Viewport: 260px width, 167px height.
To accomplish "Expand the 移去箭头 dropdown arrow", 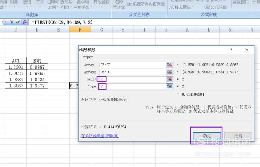I will tap(193, 7).
